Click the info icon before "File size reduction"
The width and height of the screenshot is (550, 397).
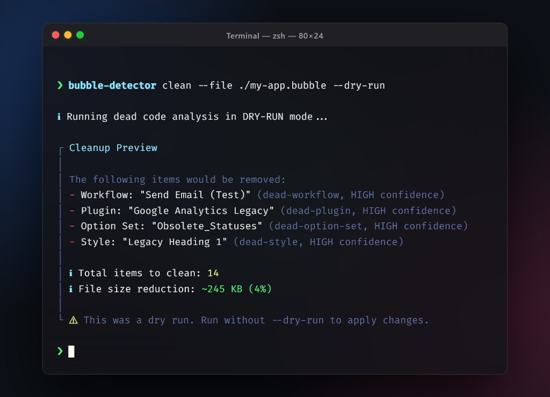click(71, 289)
